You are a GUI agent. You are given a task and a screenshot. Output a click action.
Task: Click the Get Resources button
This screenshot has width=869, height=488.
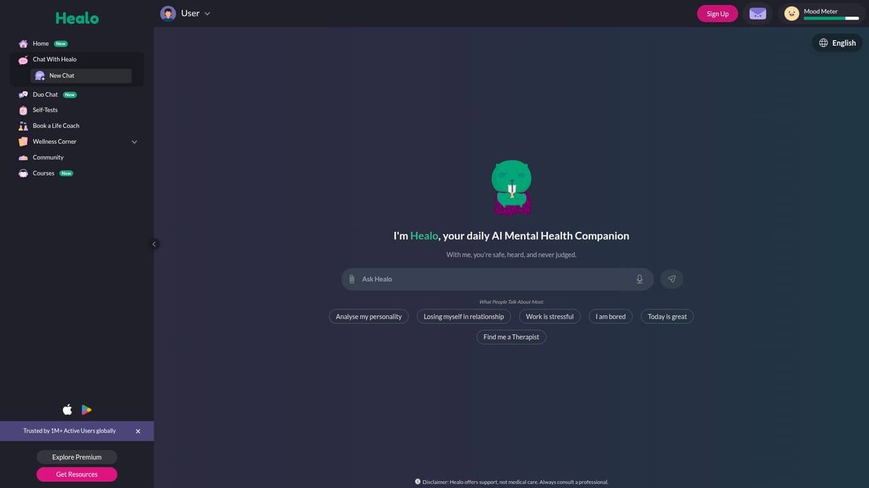pyautogui.click(x=77, y=474)
